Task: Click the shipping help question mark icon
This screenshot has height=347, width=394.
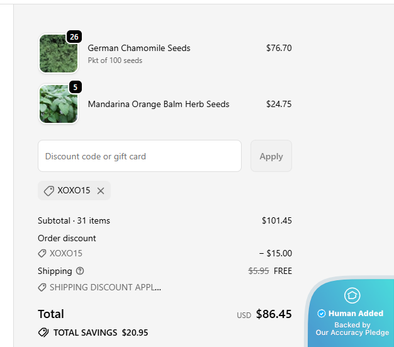Action: point(80,271)
